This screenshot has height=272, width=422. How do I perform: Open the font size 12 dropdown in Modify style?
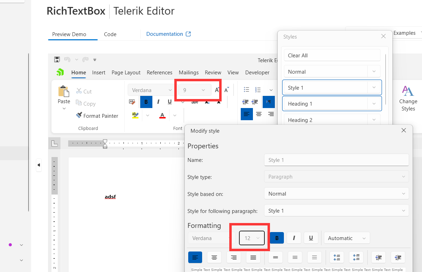[x=252, y=238]
